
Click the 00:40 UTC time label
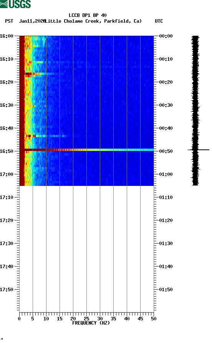(166, 128)
